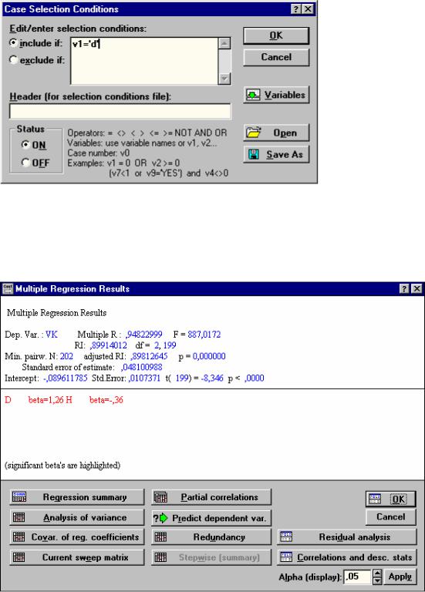Image resolution: width=425 pixels, height=592 pixels.
Task: Click the Variables button icon
Action: tap(253, 95)
